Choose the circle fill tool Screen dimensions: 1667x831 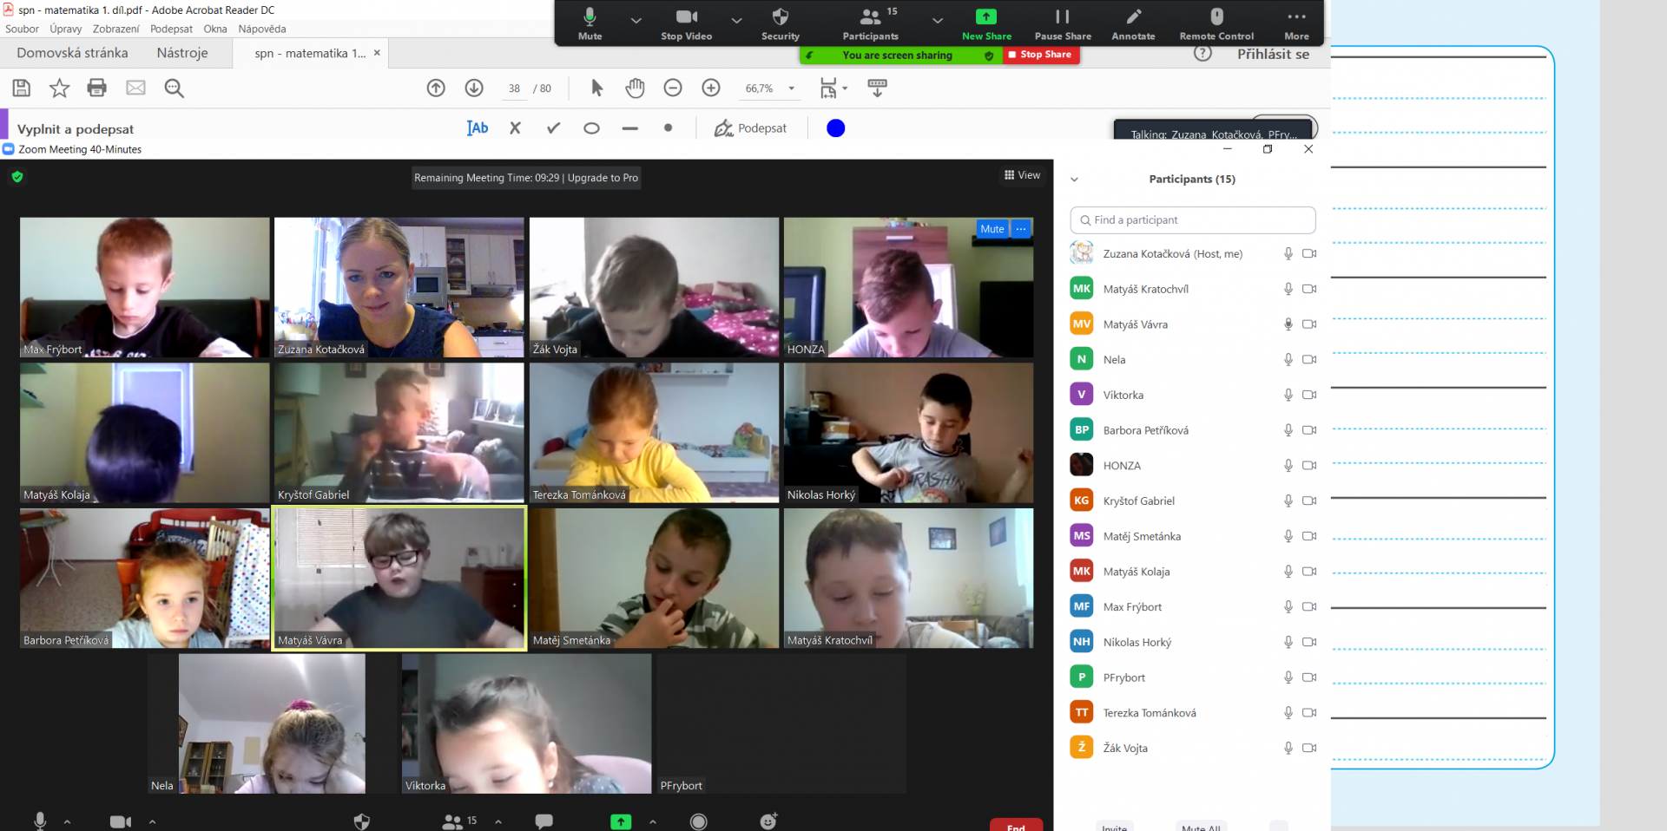pyautogui.click(x=591, y=128)
